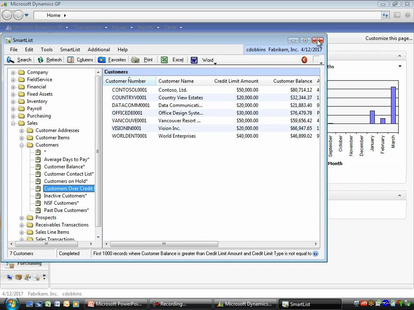Expand the Inventory folder
The width and height of the screenshot is (414, 310).
pos(13,102)
